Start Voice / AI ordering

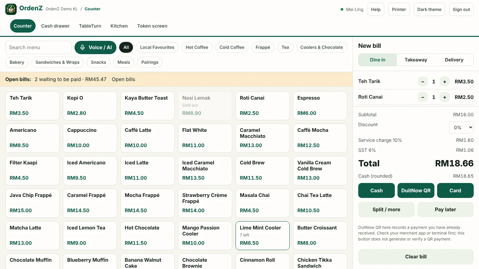click(95, 47)
